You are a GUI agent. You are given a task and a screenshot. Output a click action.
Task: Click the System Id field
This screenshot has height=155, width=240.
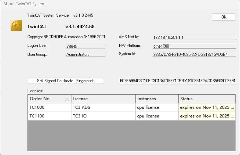194,55
